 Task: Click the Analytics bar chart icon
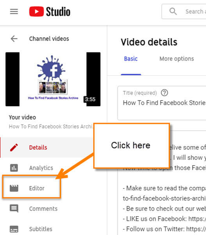[x=14, y=168]
